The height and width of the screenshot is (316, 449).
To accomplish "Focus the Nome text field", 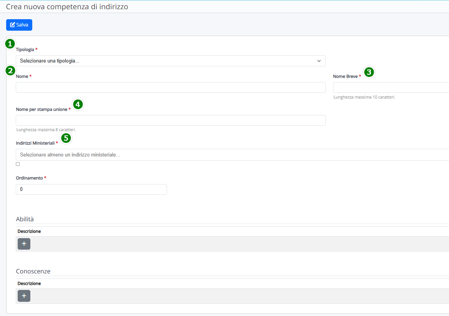I will pos(171,87).
